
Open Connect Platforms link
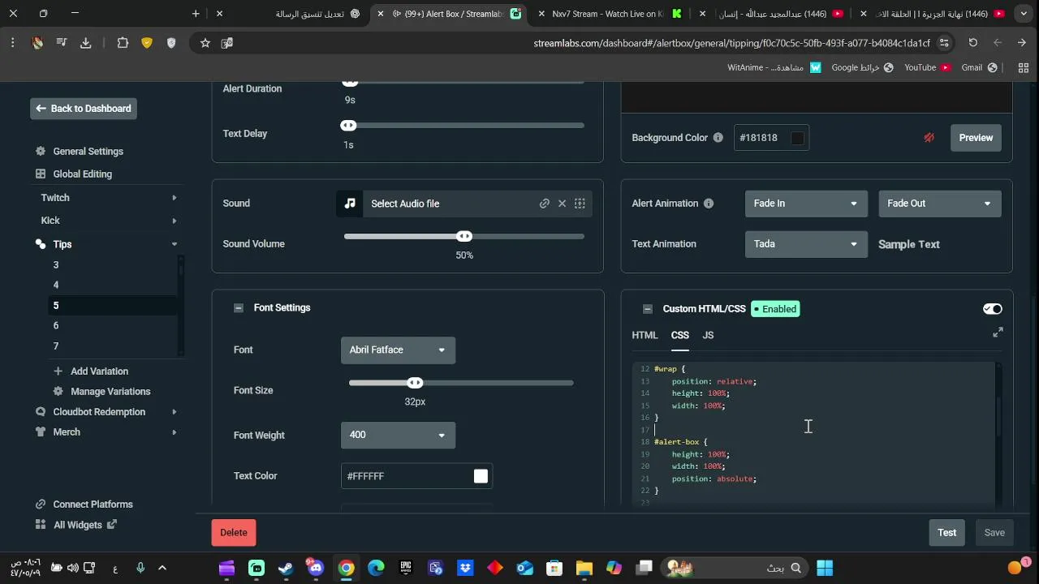pos(93,505)
